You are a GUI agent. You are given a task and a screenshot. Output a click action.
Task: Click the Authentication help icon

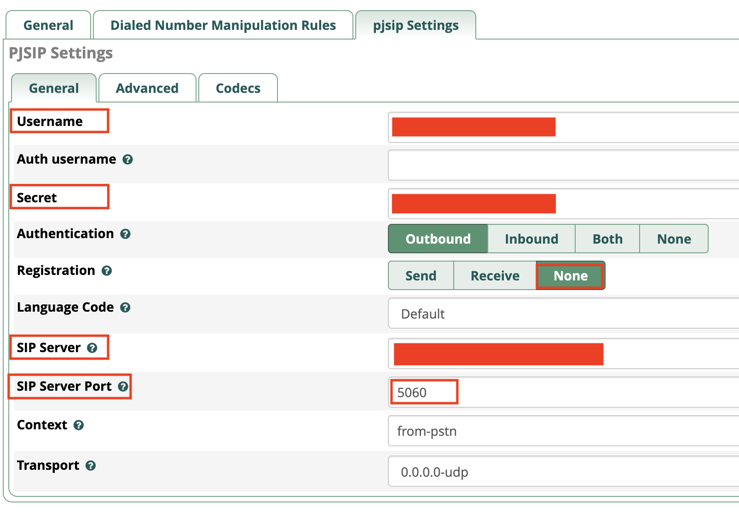(x=125, y=234)
